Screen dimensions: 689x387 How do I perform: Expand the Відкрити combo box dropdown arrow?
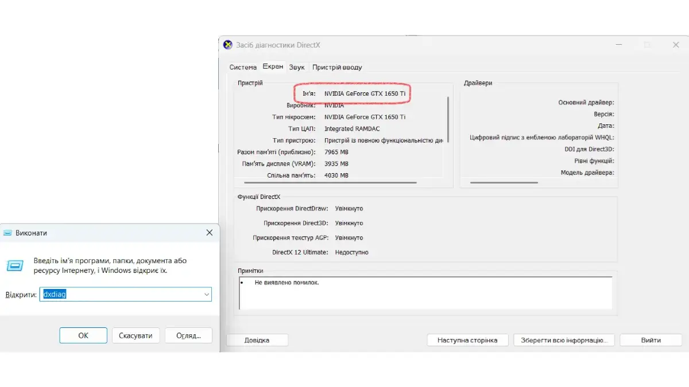pos(207,294)
